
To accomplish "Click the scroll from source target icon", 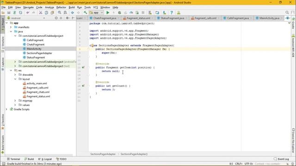I will click(x=56, y=18).
